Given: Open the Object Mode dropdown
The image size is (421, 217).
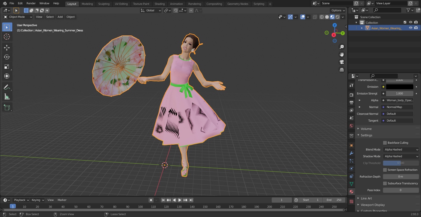Looking at the screenshot, I should pyautogui.click(x=18, y=17).
